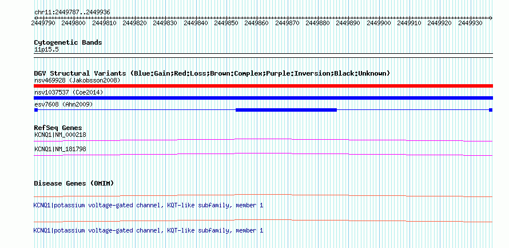Click the DGV Structural Variants track title
The image size is (509, 248).
tap(212, 73)
